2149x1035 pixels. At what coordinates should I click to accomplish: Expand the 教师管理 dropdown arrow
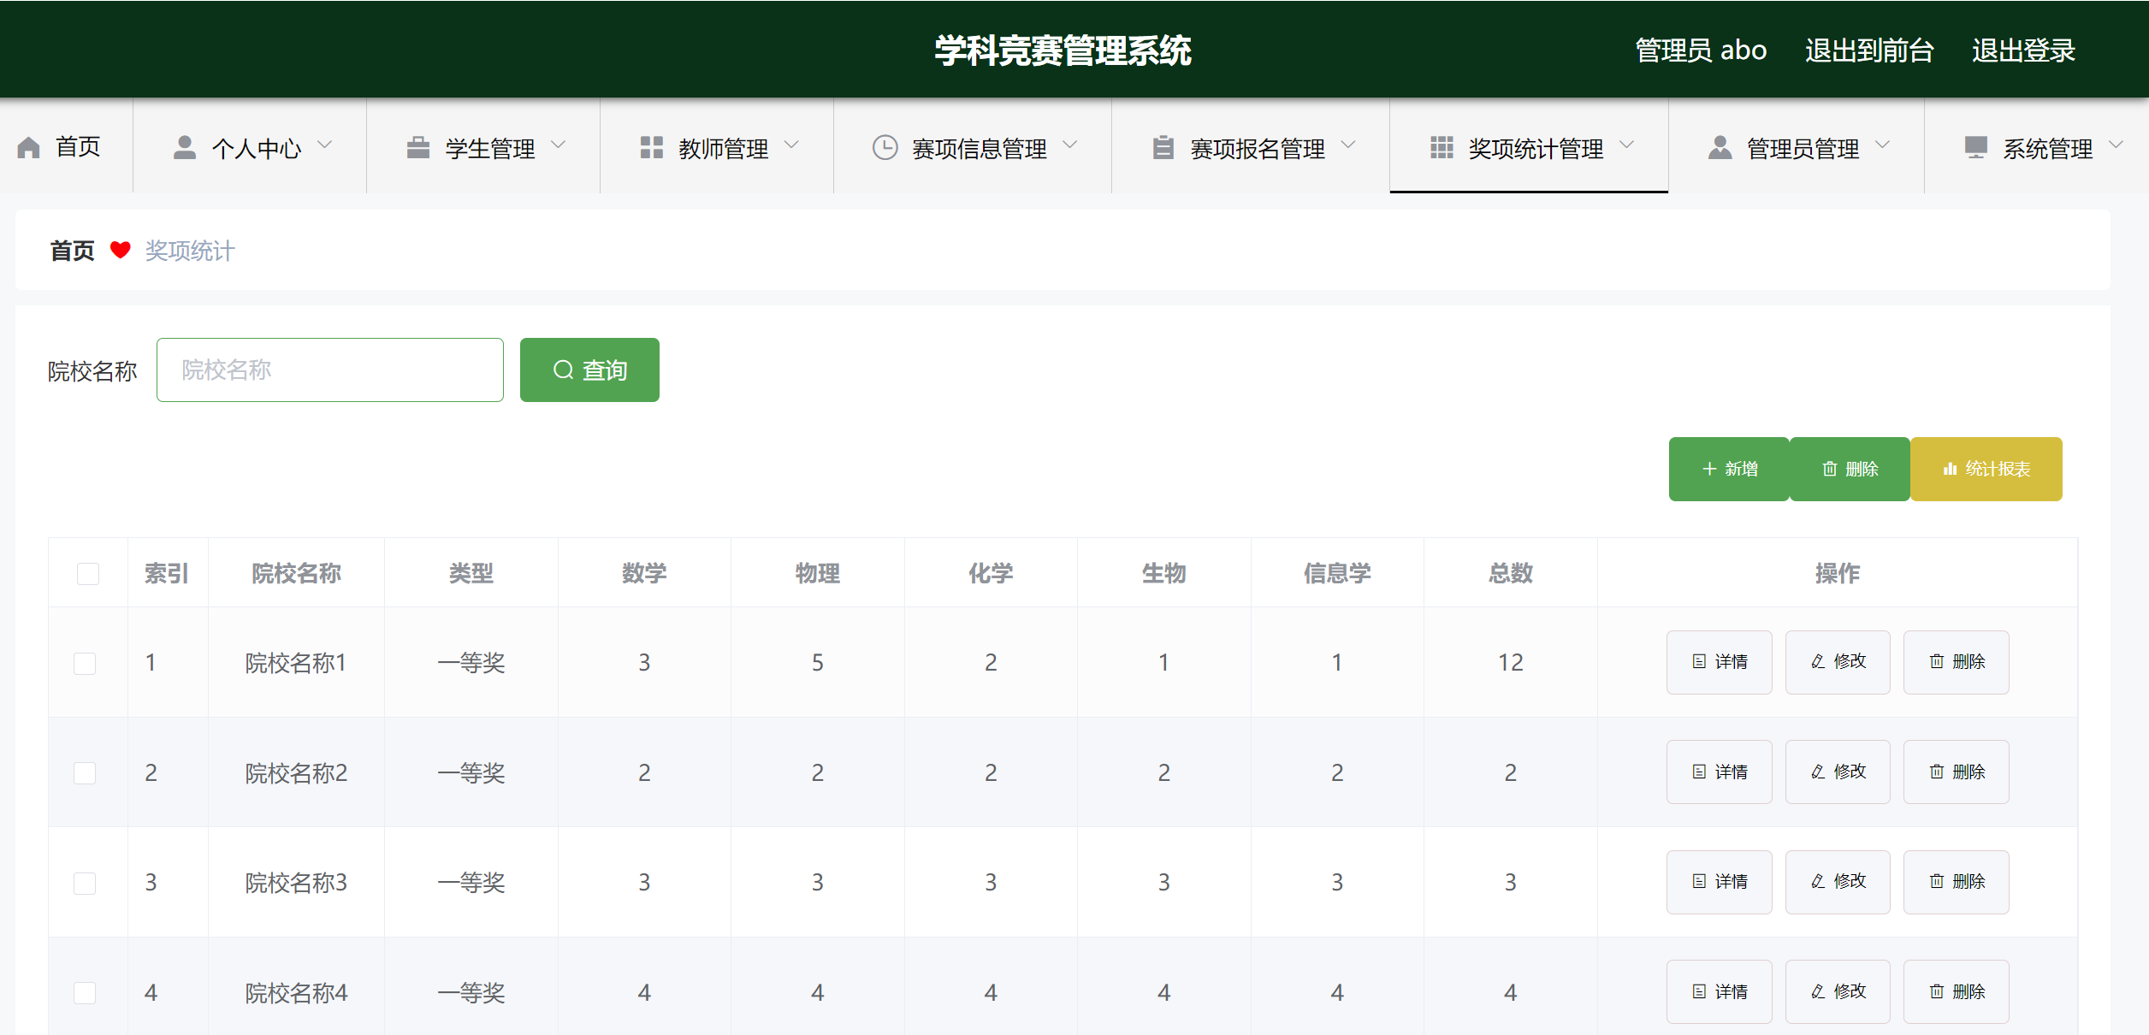tap(792, 145)
